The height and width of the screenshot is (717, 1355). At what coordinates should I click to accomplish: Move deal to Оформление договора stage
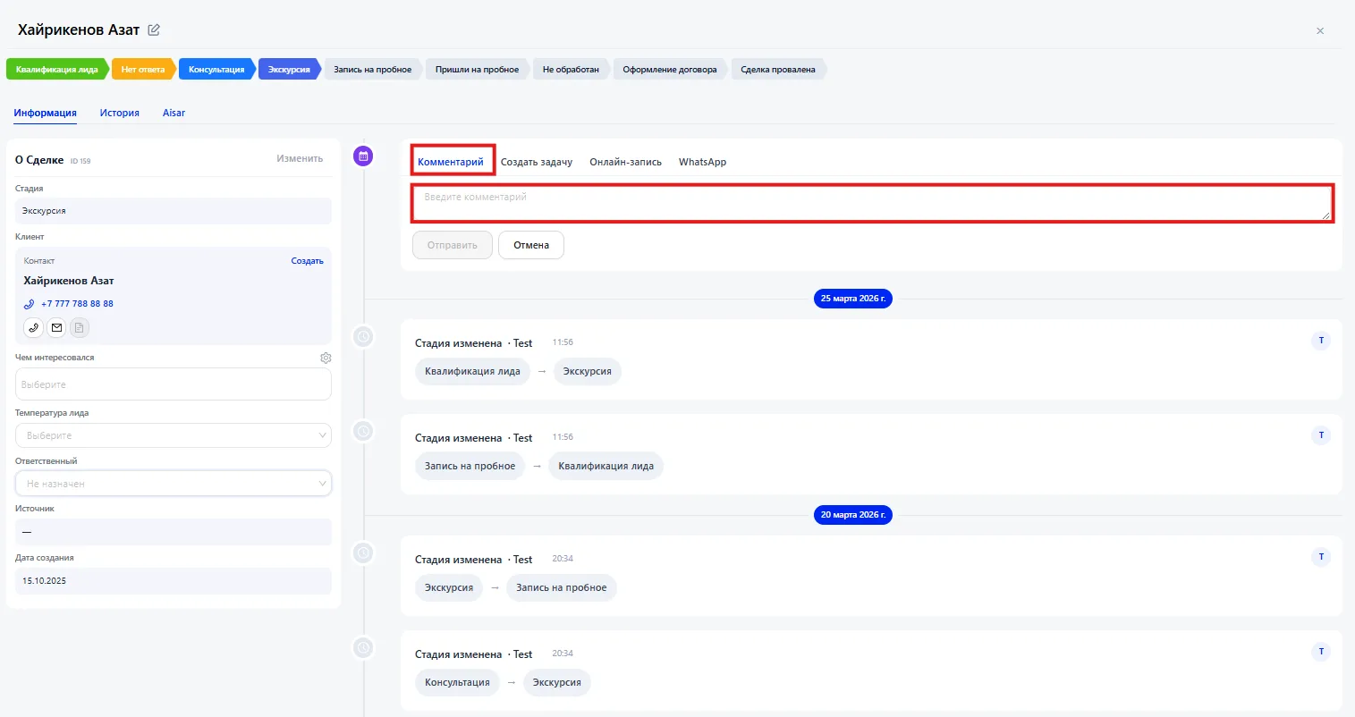click(670, 70)
